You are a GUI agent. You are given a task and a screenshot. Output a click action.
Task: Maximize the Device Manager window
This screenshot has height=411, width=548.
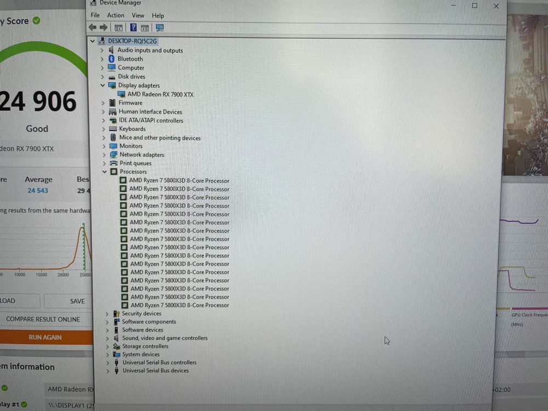click(475, 5)
